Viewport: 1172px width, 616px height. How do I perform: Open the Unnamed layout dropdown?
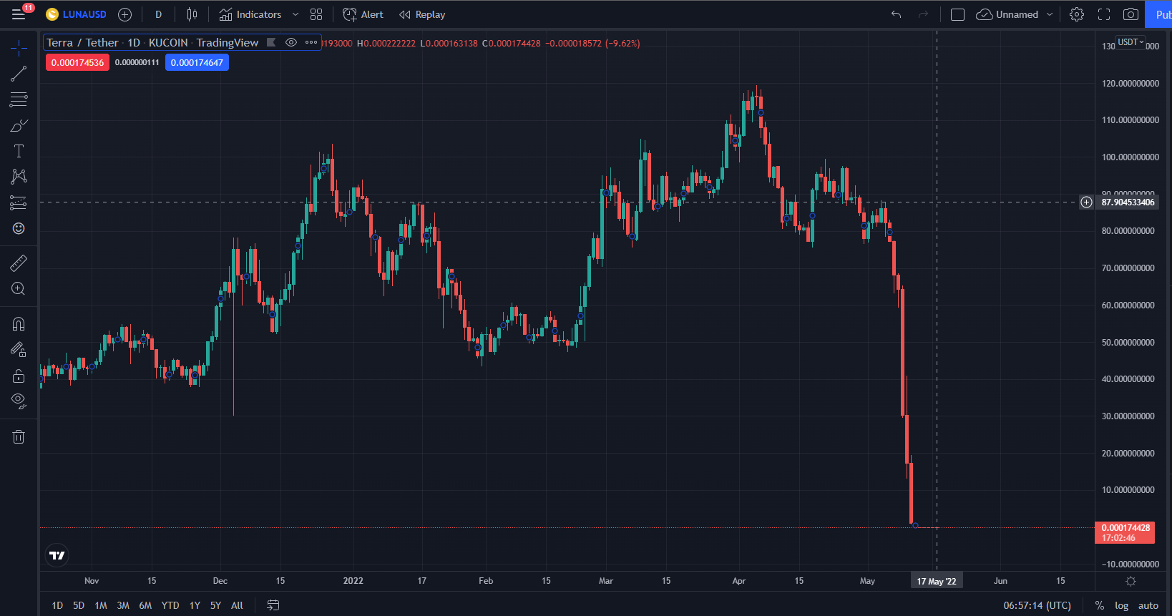(1050, 14)
